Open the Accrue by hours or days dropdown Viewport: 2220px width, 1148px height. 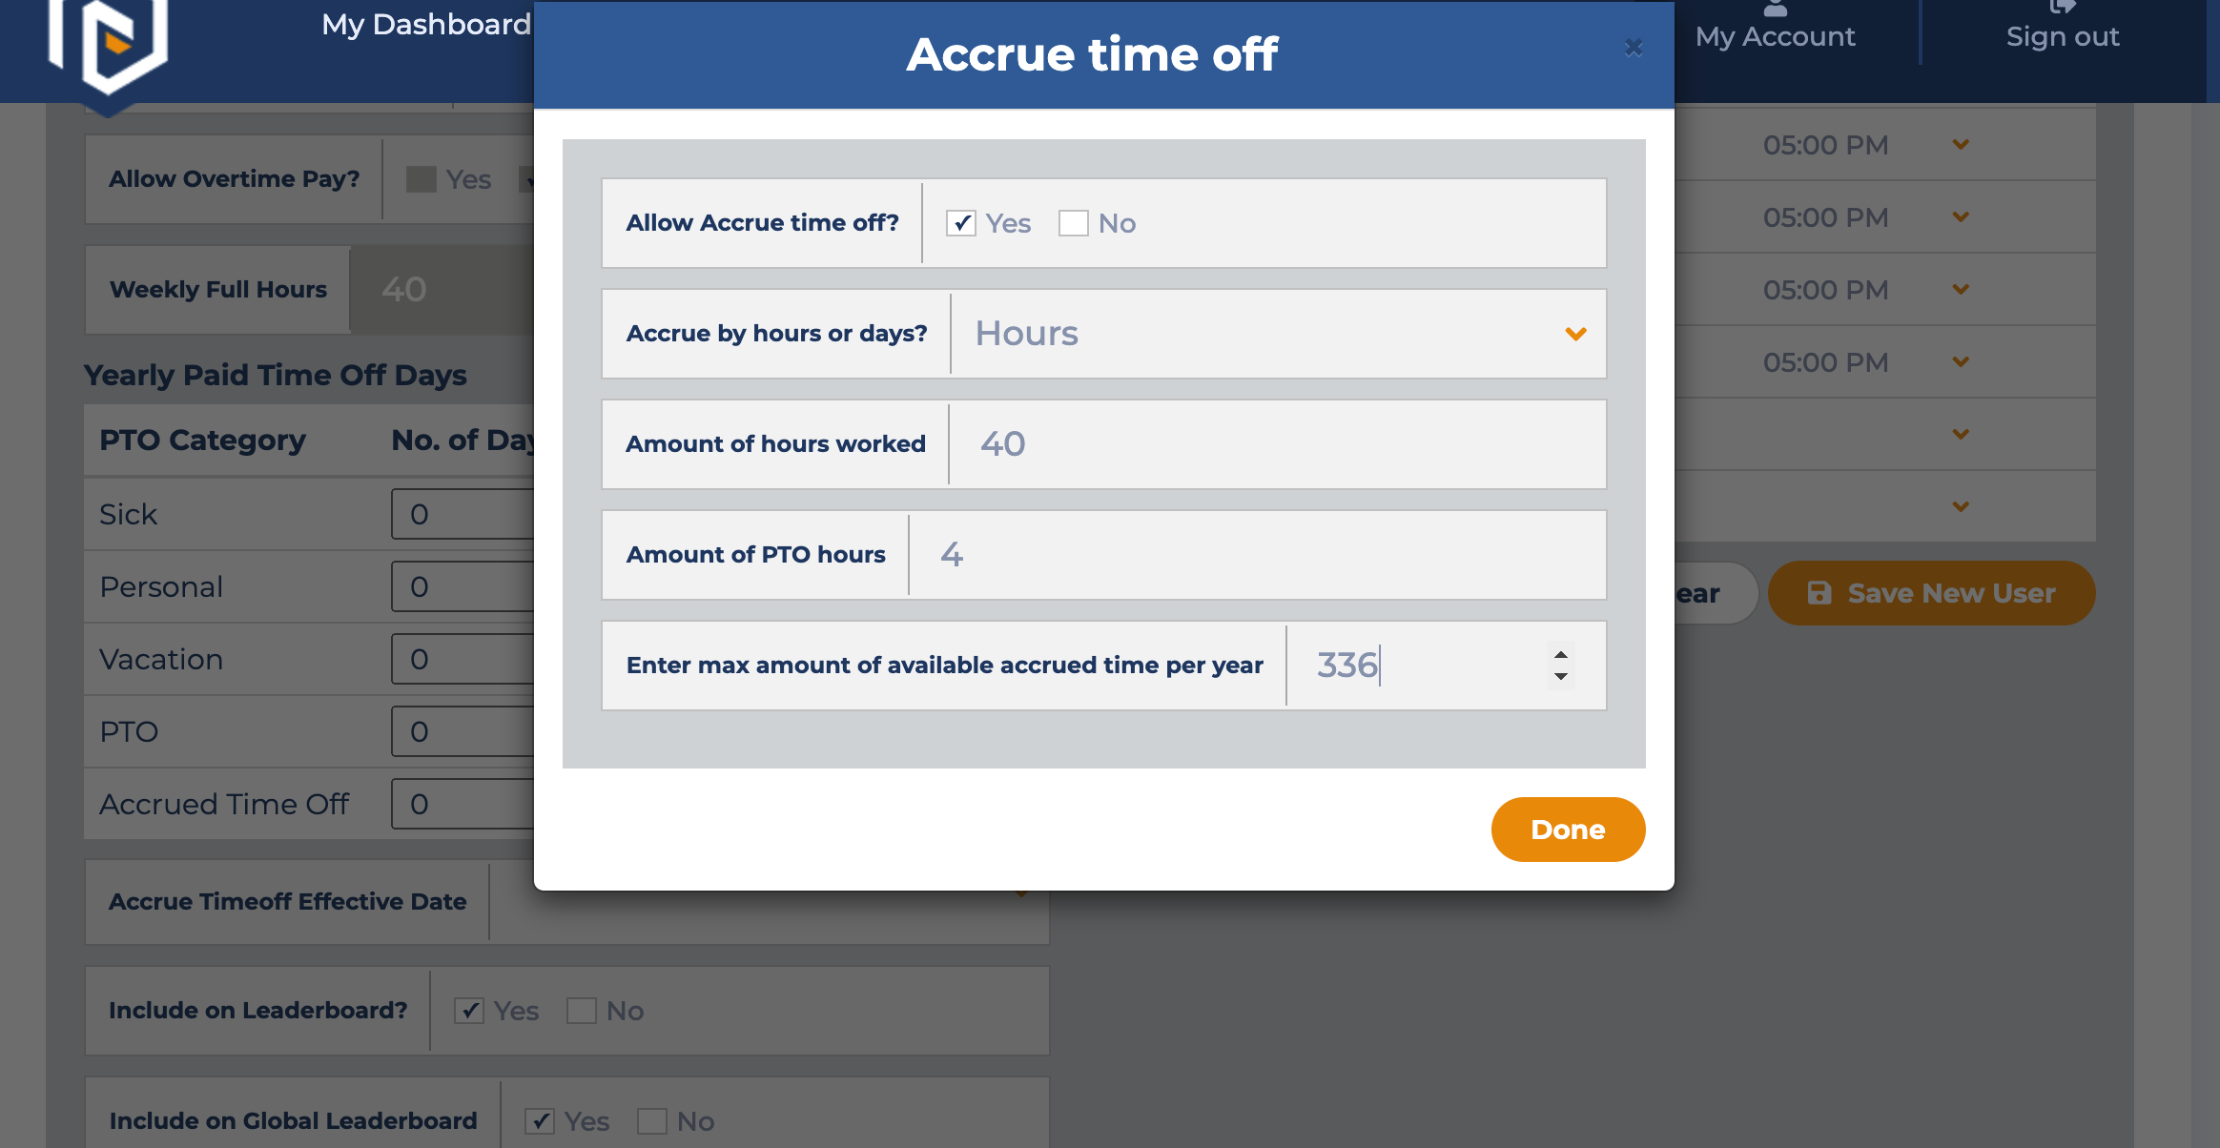pos(1278,334)
